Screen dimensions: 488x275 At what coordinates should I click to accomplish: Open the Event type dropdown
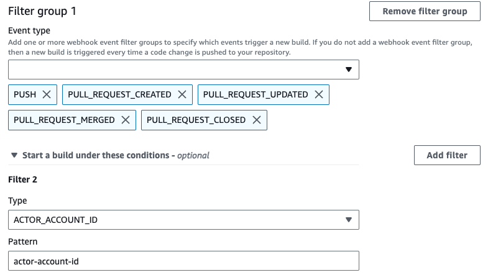click(184, 70)
